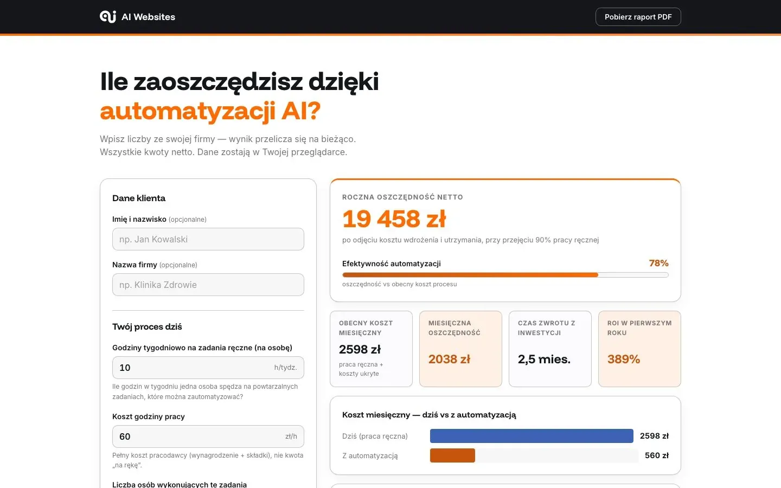781x488 pixels.
Task: Click the 19 458 zł annual savings value
Action: [x=394, y=219]
